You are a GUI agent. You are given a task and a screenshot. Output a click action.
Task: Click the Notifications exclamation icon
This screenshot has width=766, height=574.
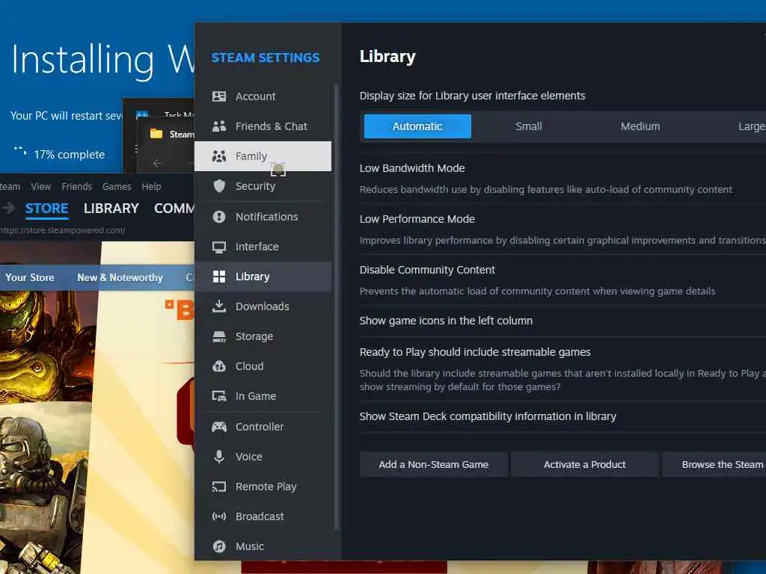tap(219, 217)
